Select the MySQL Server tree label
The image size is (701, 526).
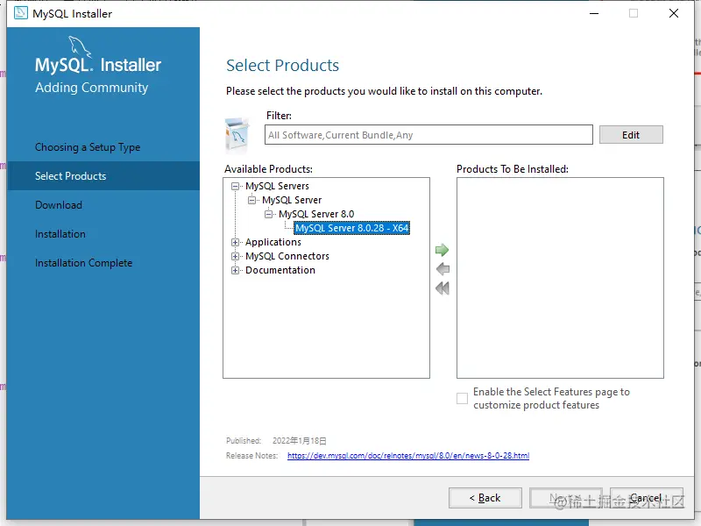tap(292, 200)
